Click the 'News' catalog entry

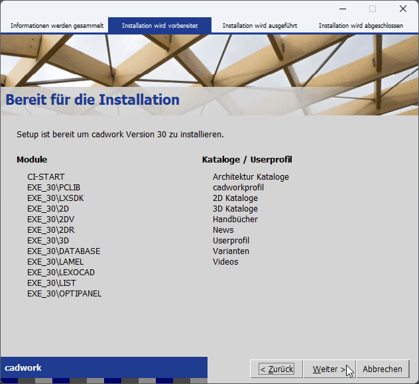click(x=223, y=230)
